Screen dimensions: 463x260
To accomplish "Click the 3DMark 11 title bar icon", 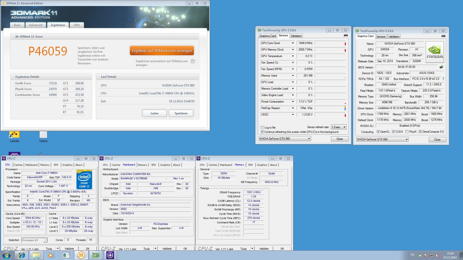I will pos(3,3).
